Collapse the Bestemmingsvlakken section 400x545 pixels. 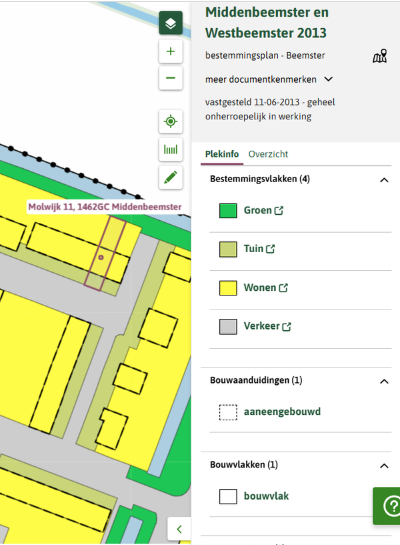click(x=383, y=179)
